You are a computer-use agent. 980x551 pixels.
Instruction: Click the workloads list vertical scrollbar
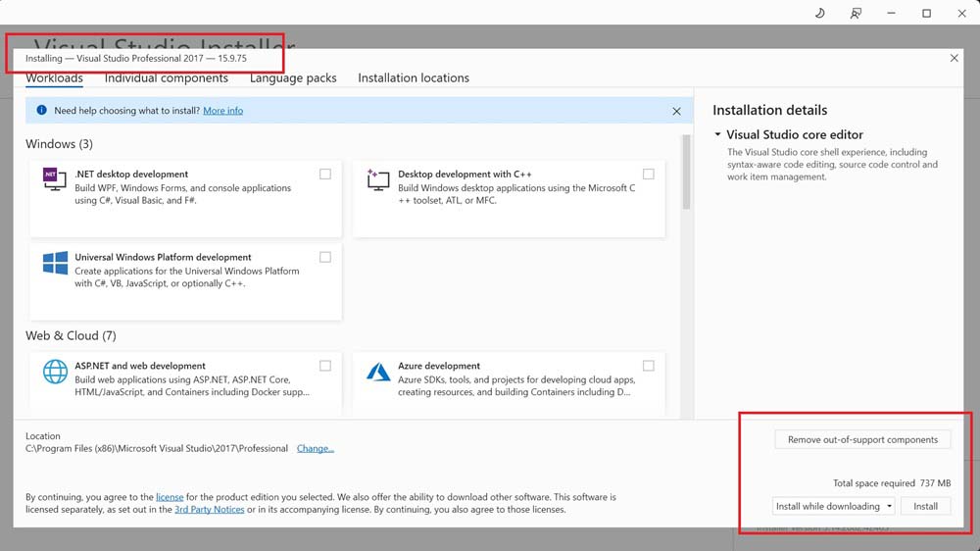686,172
